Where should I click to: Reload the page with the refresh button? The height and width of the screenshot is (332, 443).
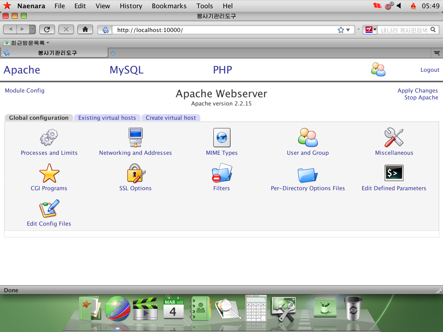tap(47, 29)
